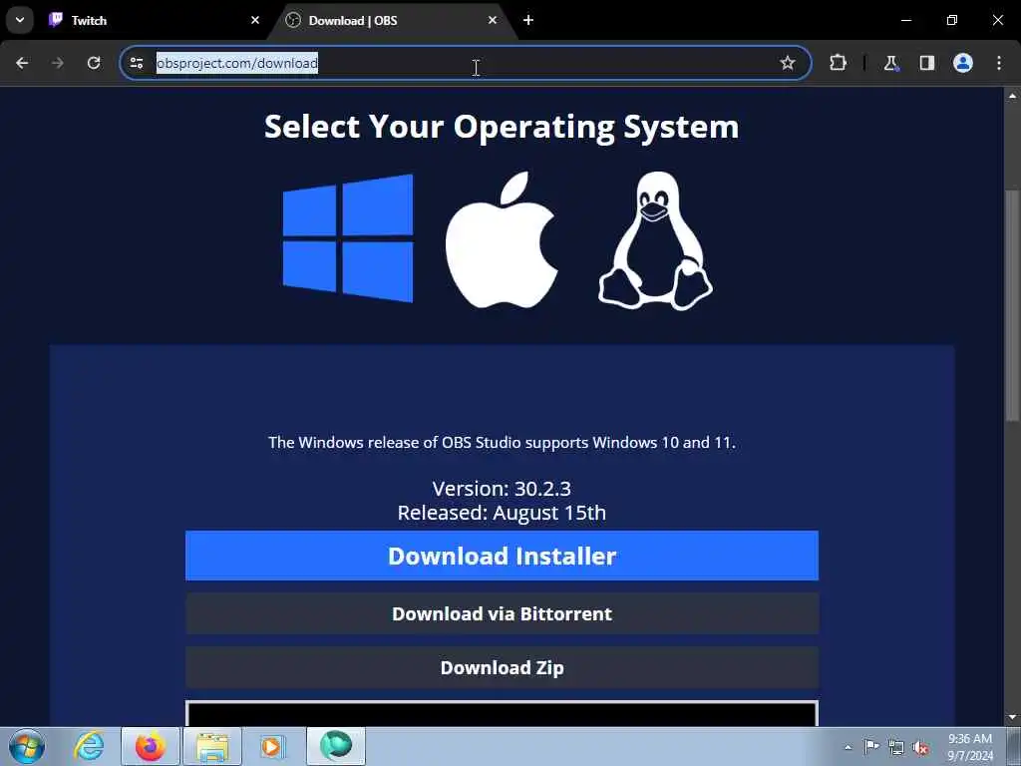The height and width of the screenshot is (766, 1021).
Task: Select the Linux penguin logo
Action: 655,241
